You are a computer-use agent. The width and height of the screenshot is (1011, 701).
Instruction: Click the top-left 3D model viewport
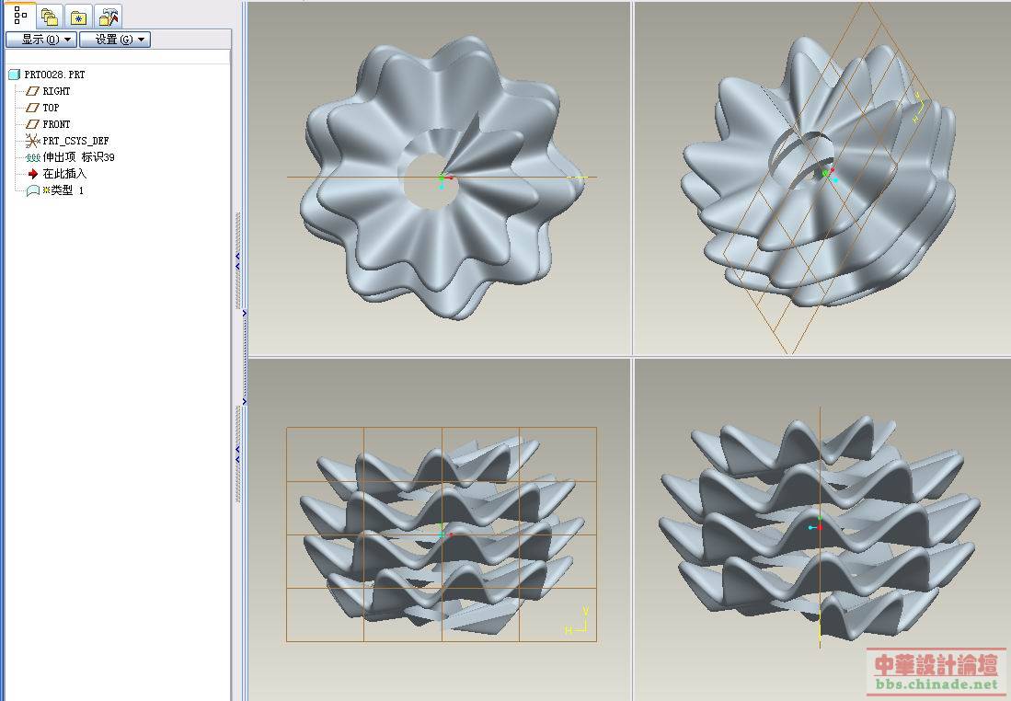[x=439, y=178]
